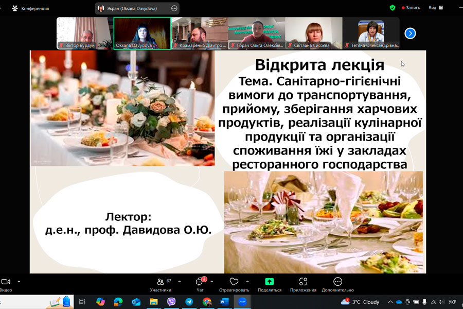463x309 pixels.
Task: Switch the УКР input language indicator
Action: click(x=452, y=302)
